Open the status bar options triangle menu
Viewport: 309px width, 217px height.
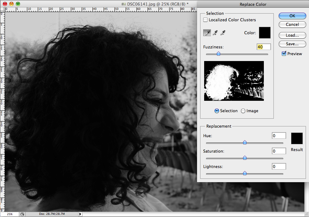[80, 214]
